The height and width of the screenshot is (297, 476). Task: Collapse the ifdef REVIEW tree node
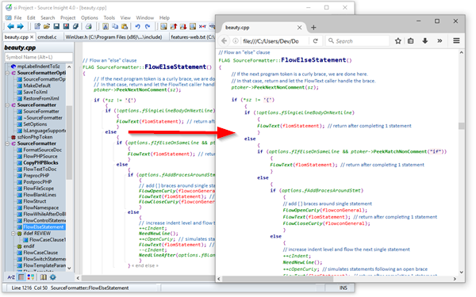click(13, 234)
